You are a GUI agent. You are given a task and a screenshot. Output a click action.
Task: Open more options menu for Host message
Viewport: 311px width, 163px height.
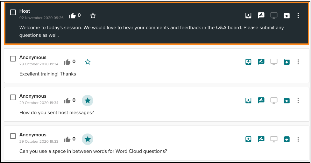pyautogui.click(x=298, y=16)
